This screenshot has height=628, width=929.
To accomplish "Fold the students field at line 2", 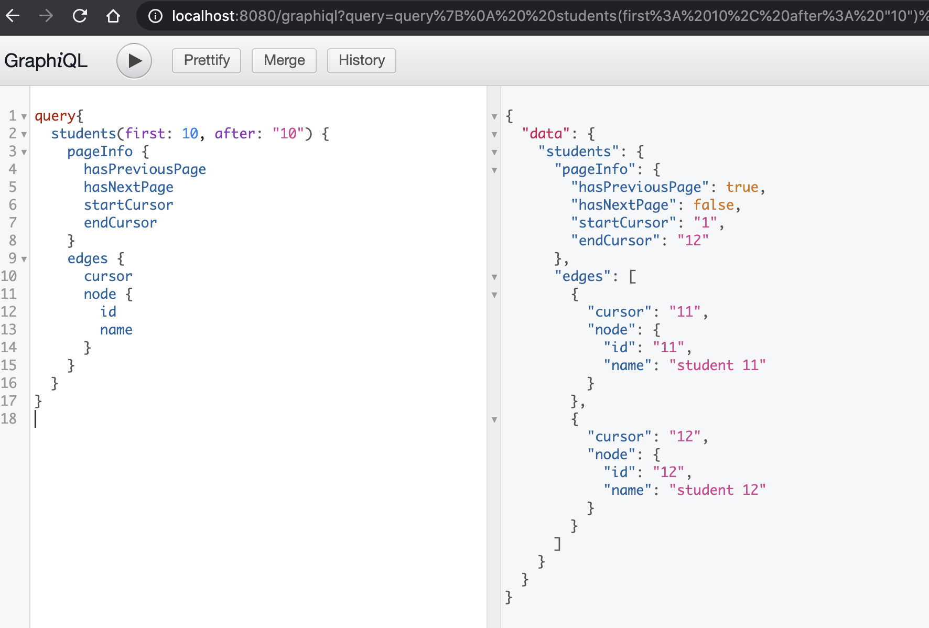I will 24,134.
